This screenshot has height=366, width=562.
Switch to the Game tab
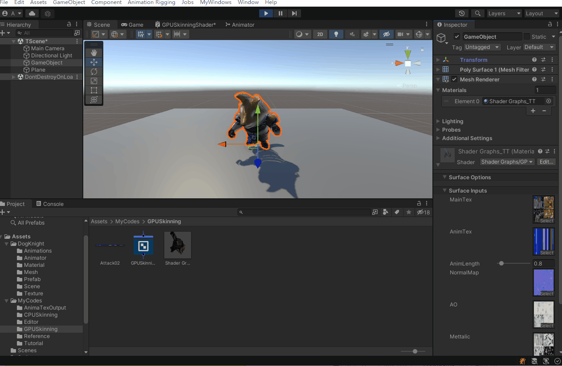click(133, 24)
